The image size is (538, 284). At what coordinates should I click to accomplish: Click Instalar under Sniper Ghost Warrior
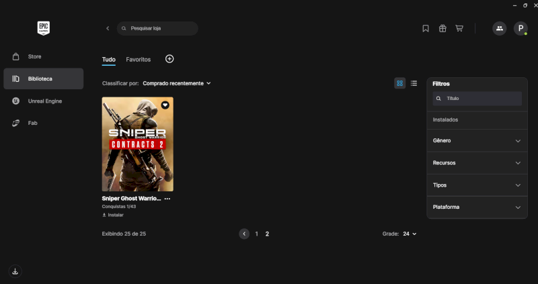click(113, 215)
